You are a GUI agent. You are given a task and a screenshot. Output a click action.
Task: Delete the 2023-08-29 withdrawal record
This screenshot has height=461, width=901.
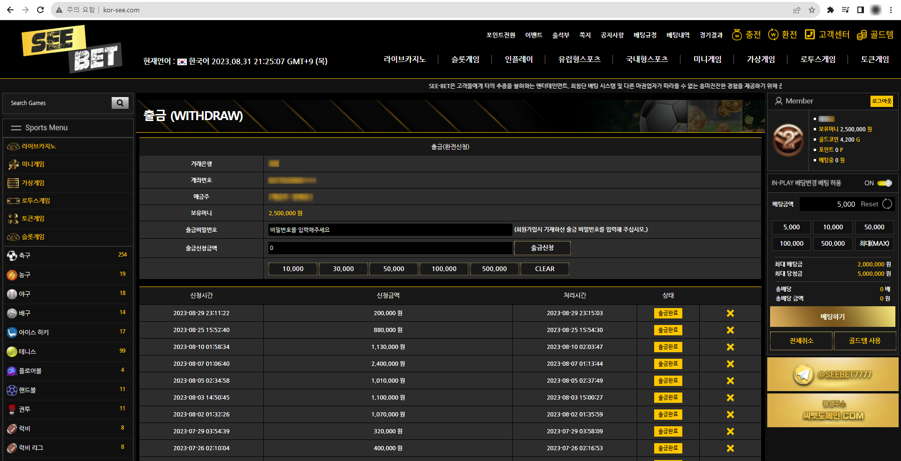pyautogui.click(x=730, y=313)
